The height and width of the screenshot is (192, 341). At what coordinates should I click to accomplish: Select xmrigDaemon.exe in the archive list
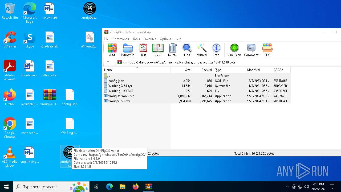coord(197,96)
